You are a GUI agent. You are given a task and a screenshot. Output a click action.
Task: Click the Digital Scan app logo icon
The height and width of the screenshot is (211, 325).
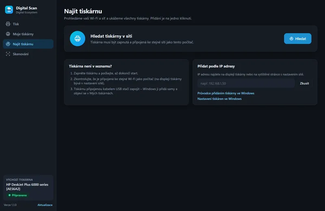[x=9, y=10]
